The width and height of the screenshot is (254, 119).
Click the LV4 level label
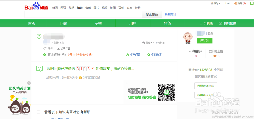tap(227, 3)
